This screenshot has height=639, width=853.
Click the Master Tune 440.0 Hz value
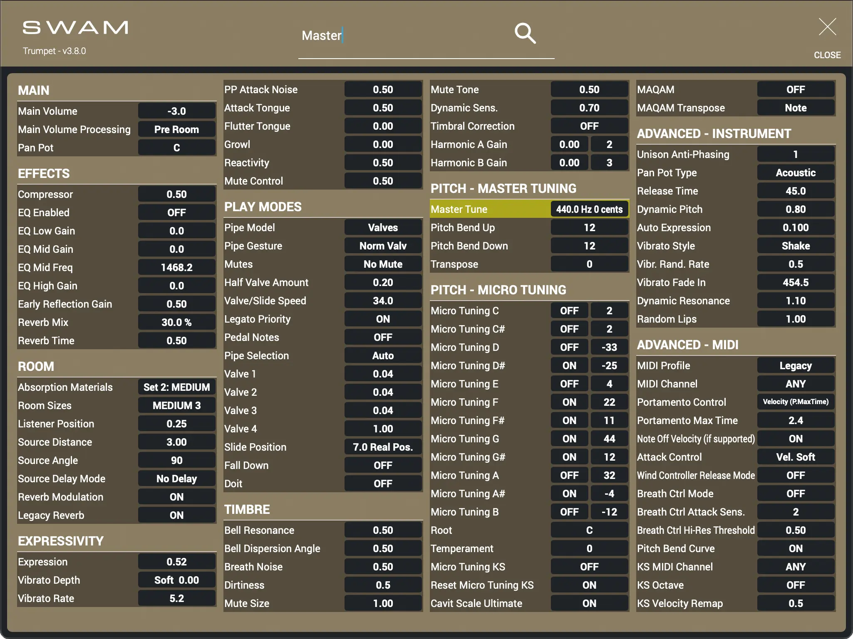pos(589,210)
